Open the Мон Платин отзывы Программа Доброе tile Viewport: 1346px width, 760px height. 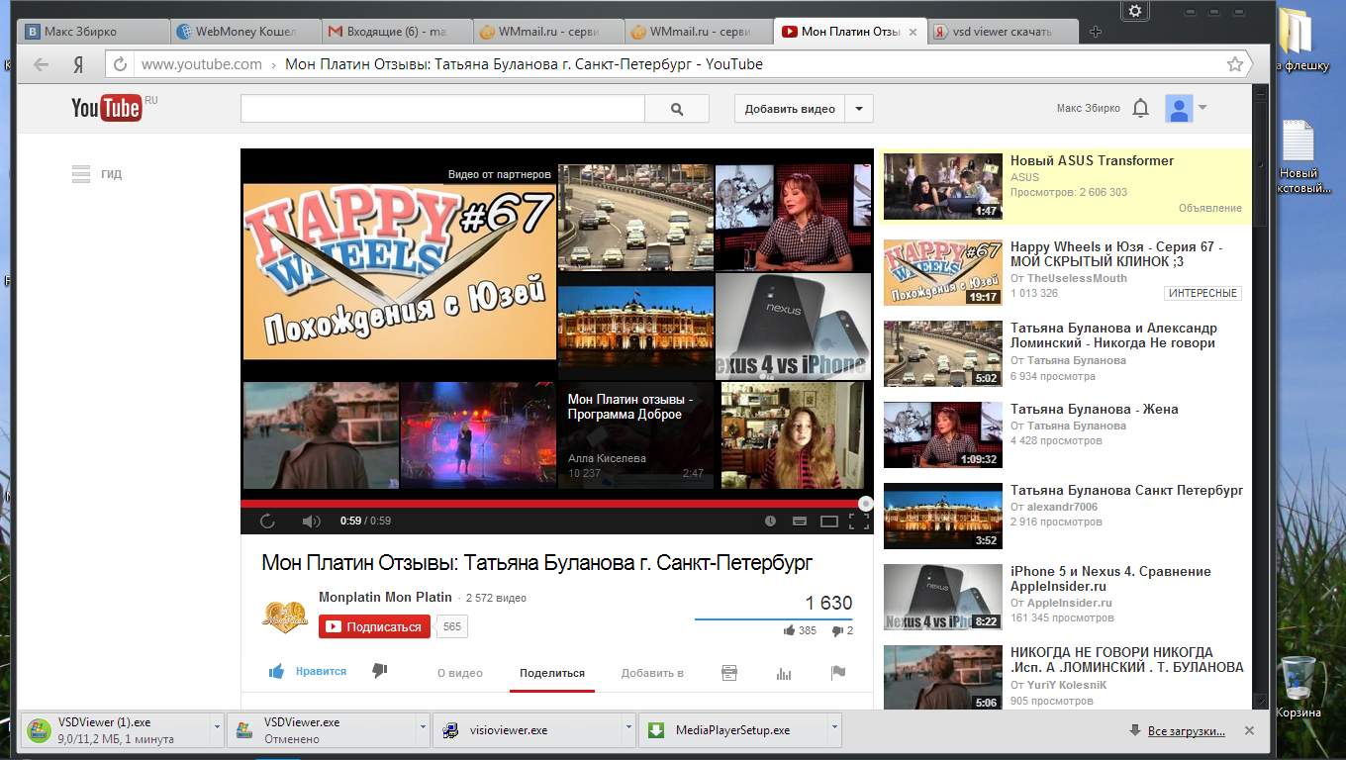pos(635,435)
